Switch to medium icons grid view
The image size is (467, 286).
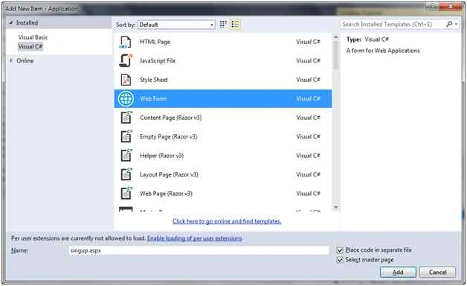223,25
